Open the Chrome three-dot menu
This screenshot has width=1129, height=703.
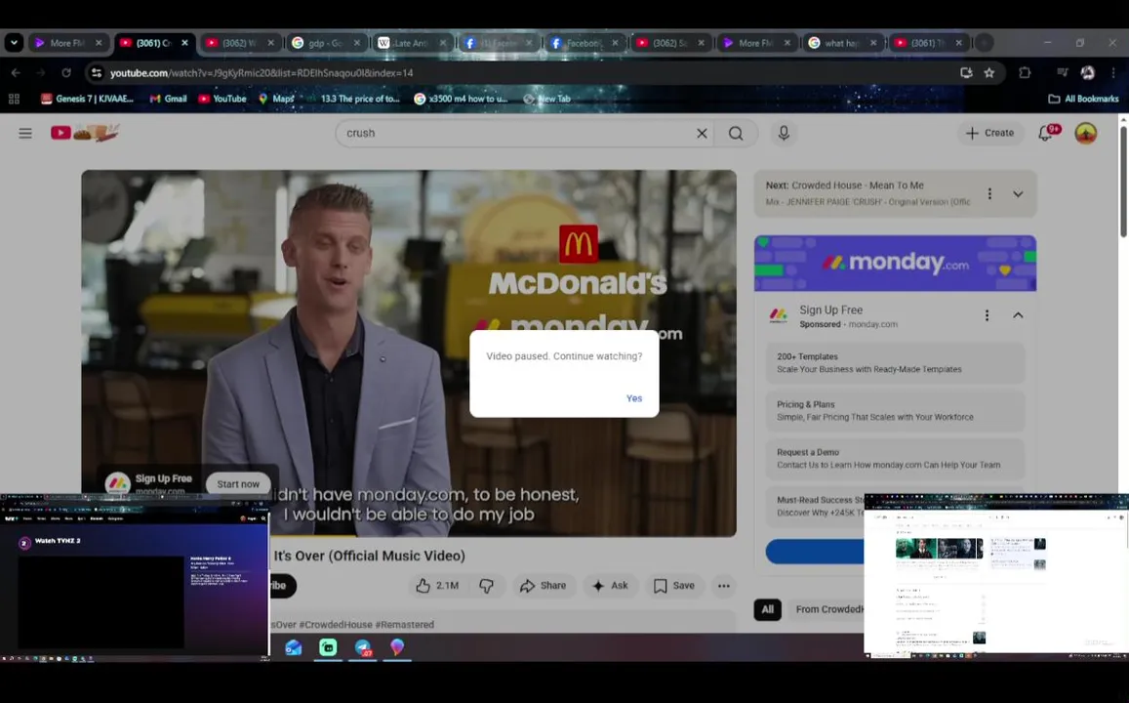pyautogui.click(x=1113, y=73)
